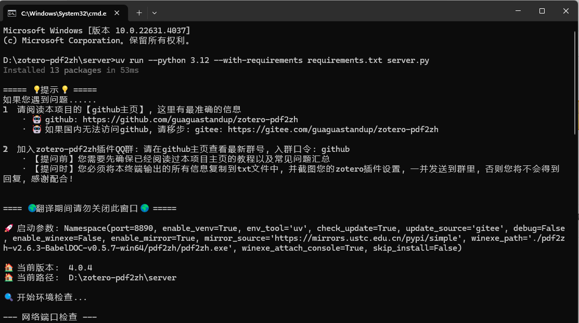Click the rocket icon before 启动参数
The image size is (579, 323).
pyautogui.click(x=8, y=228)
